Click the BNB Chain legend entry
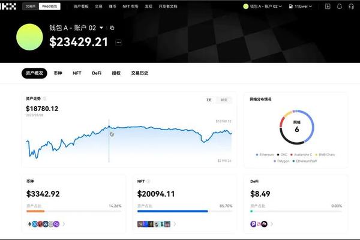This screenshot has width=360, height=240. (x=325, y=155)
